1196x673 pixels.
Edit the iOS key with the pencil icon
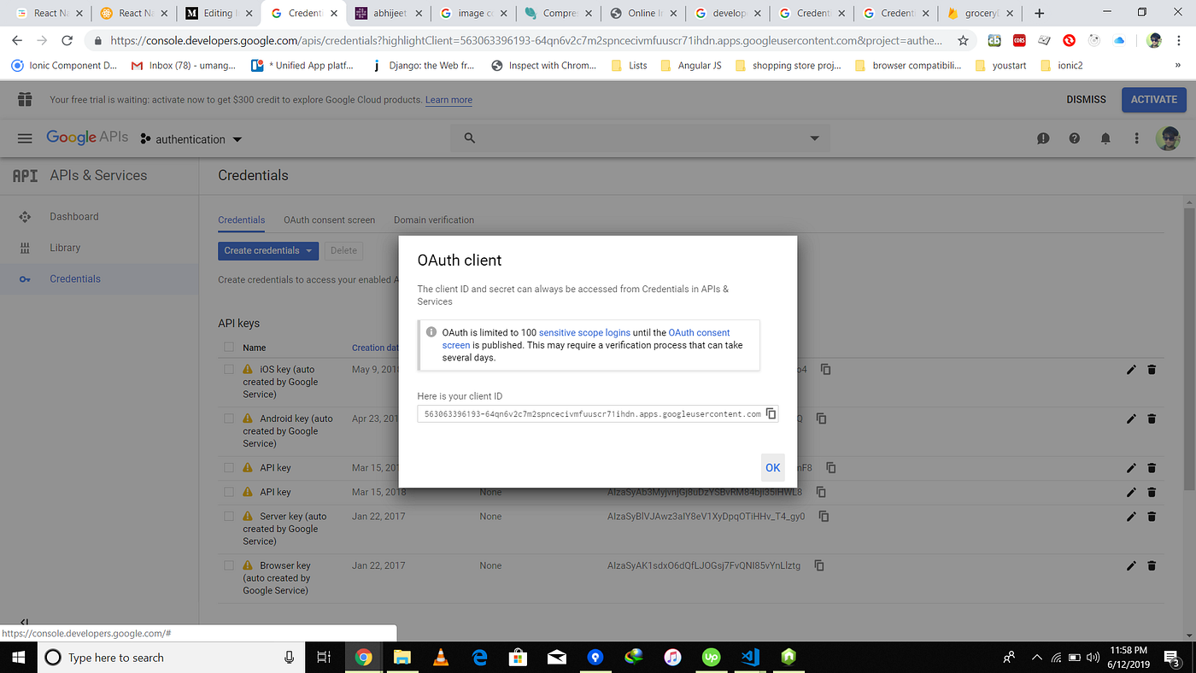coord(1131,370)
